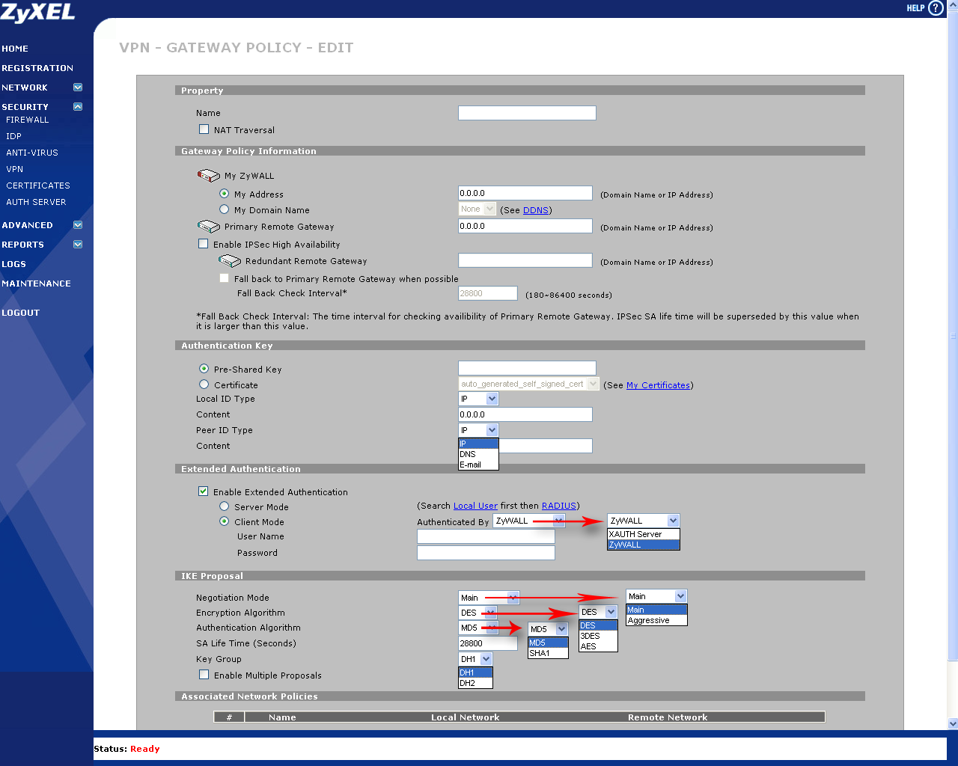Viewport: 958px width, 766px height.
Task: Click the 'Status: Ready' text
Action: (126, 749)
